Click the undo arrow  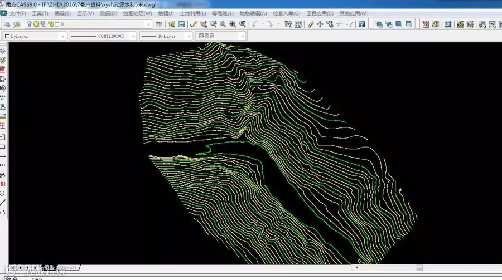(x=255, y=24)
